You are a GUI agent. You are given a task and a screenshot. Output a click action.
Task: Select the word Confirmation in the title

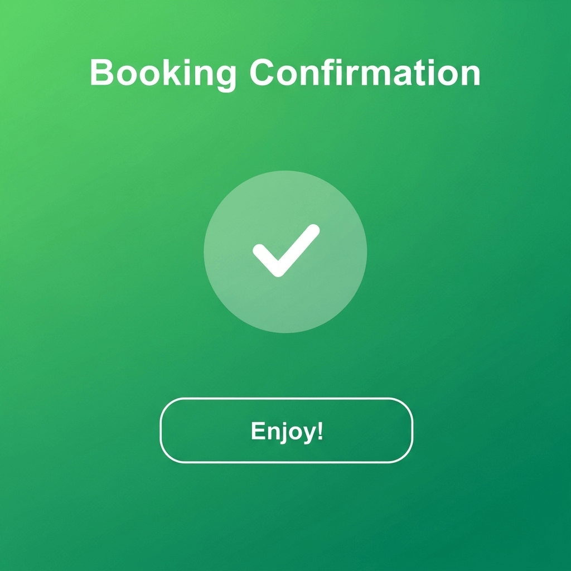click(x=365, y=72)
